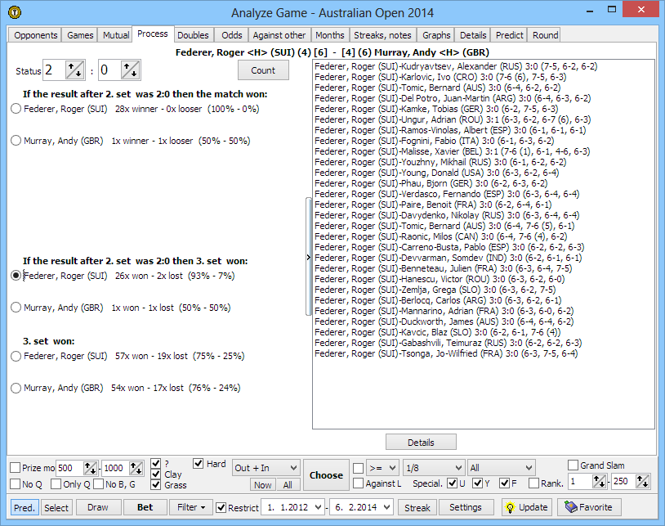Open the >= comparison dropdown
This screenshot has width=665, height=526.
(x=382, y=468)
